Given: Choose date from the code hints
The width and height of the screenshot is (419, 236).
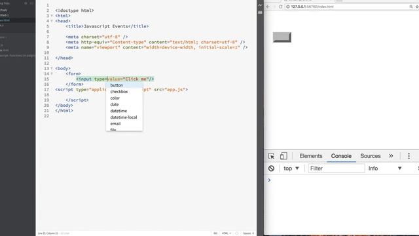Looking at the screenshot, I should click(124, 104).
